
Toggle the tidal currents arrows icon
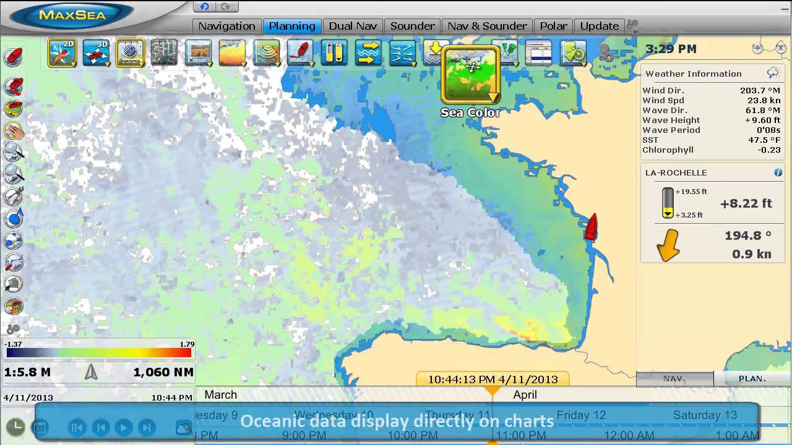pos(368,53)
